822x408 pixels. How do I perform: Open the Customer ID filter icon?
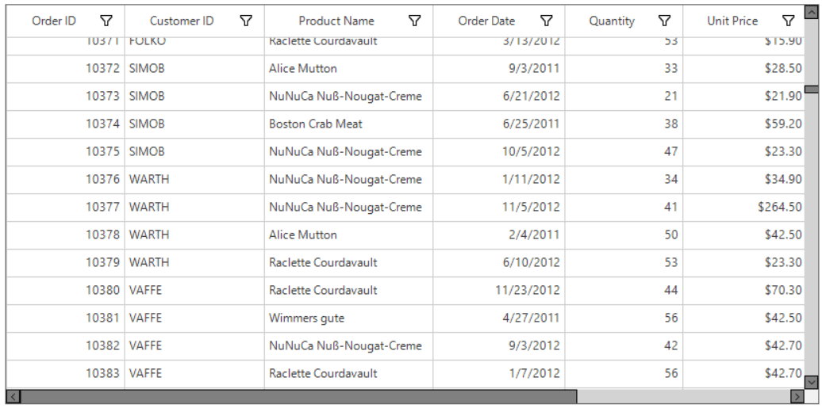[x=246, y=21]
